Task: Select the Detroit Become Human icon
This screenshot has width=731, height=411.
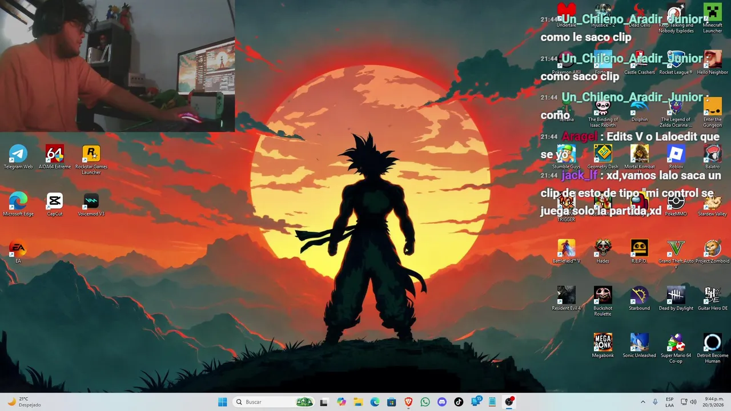Action: point(712,349)
